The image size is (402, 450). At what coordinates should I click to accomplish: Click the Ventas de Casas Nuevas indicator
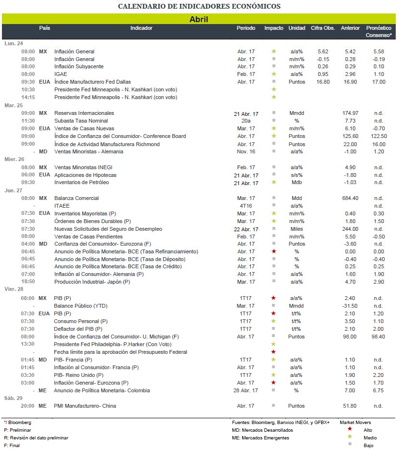[x=84, y=128]
